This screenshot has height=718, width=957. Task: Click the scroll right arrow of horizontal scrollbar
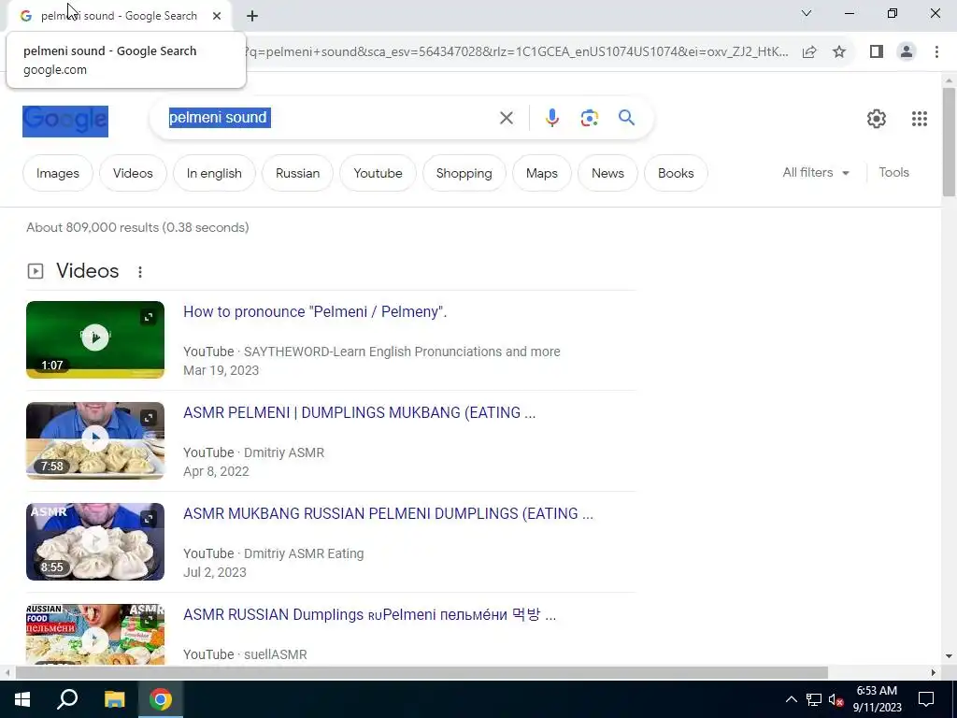[934, 673]
